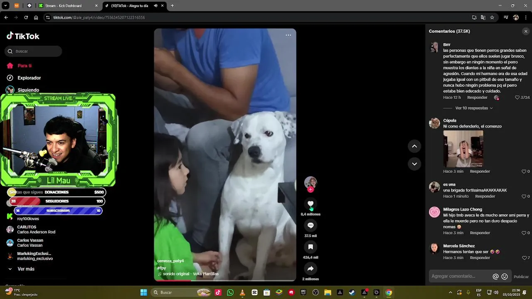Viewport: 532px width, 299px height.
Task: Like the video with the heart icon
Action: [310, 204]
